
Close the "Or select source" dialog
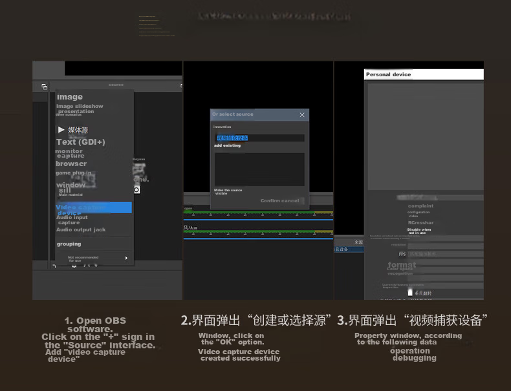click(302, 115)
